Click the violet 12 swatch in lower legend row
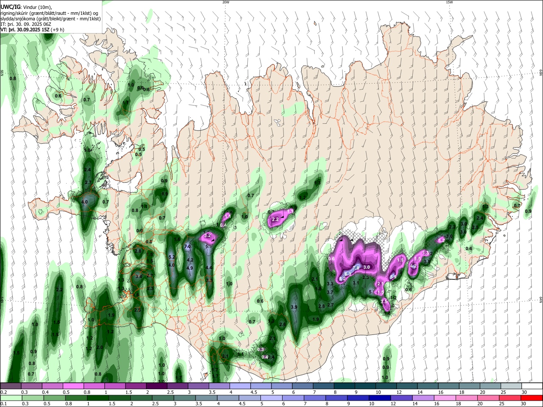Image resolution: width=543 pixels, height=407 pixels. click(401, 398)
